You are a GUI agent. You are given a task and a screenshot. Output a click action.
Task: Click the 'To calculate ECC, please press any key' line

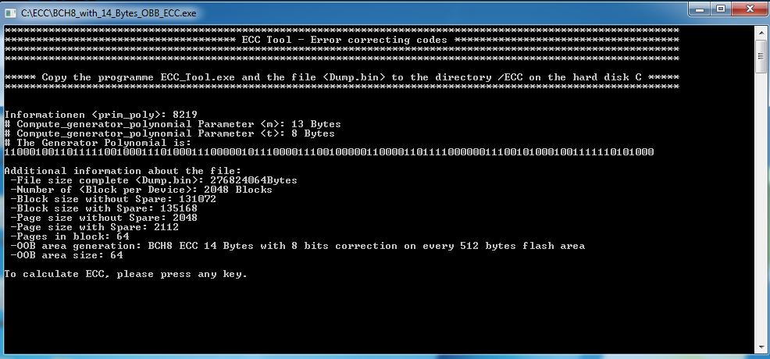point(126,274)
